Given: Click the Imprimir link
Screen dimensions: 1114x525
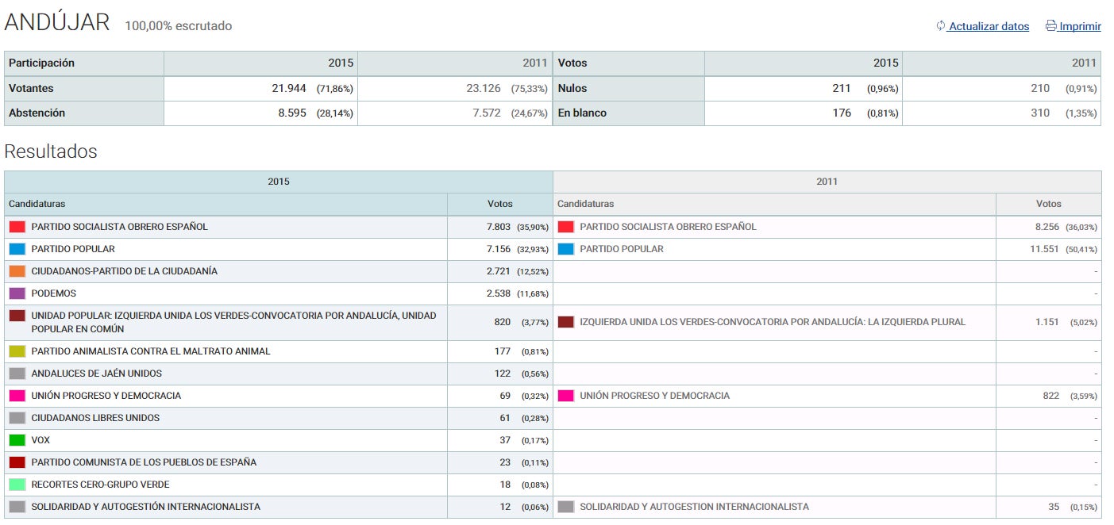Looking at the screenshot, I should pyautogui.click(x=1080, y=26).
